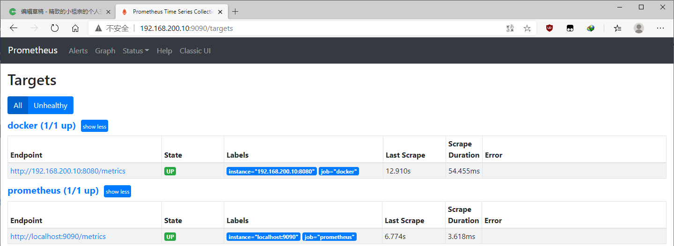Collapse docker targets with show less
Screen dimensions: 674x246
coord(95,126)
